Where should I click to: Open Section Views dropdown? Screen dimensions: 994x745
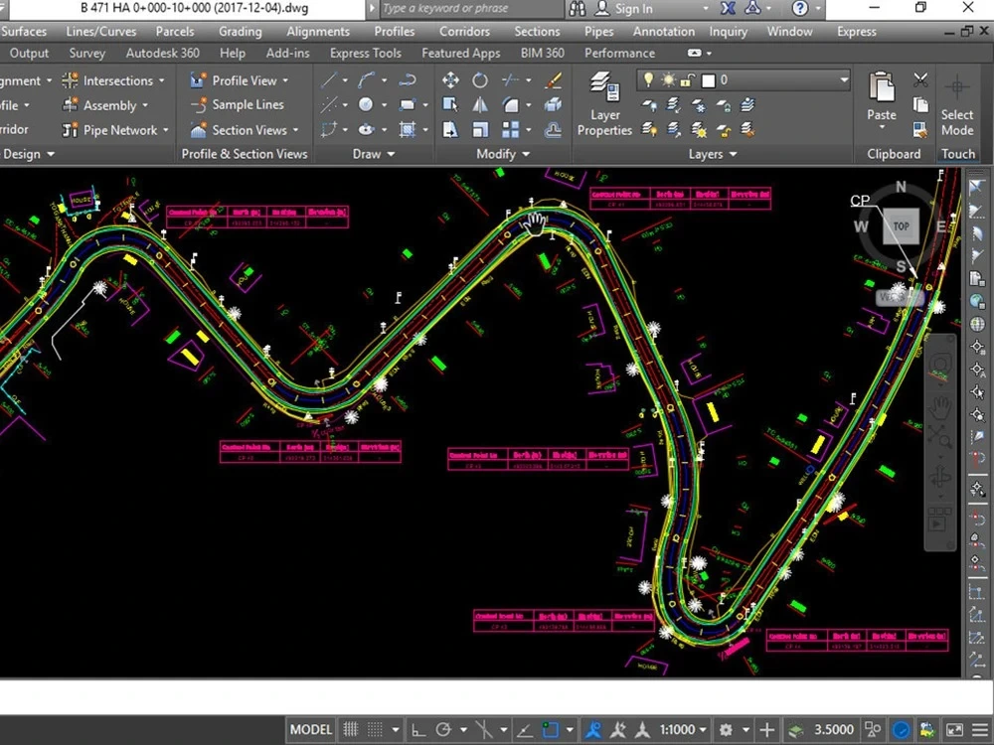295,130
